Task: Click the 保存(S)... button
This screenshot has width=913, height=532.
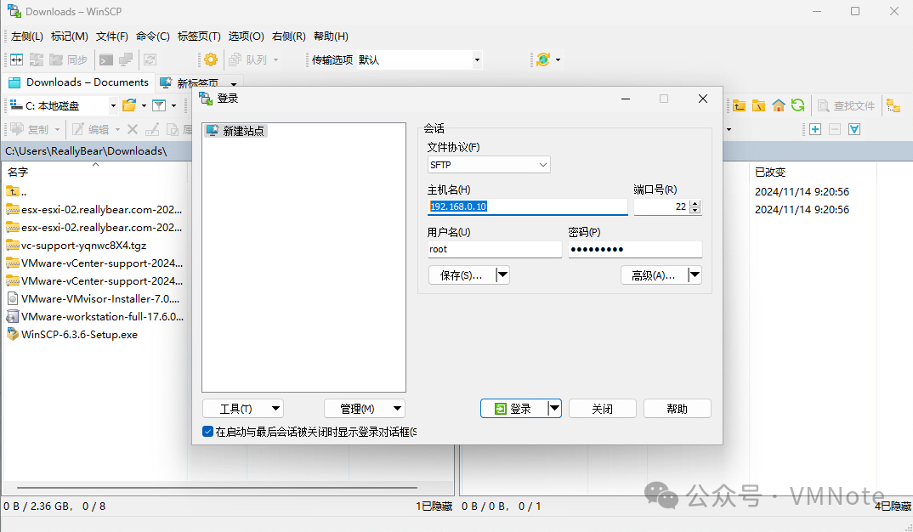Action: pyautogui.click(x=462, y=274)
